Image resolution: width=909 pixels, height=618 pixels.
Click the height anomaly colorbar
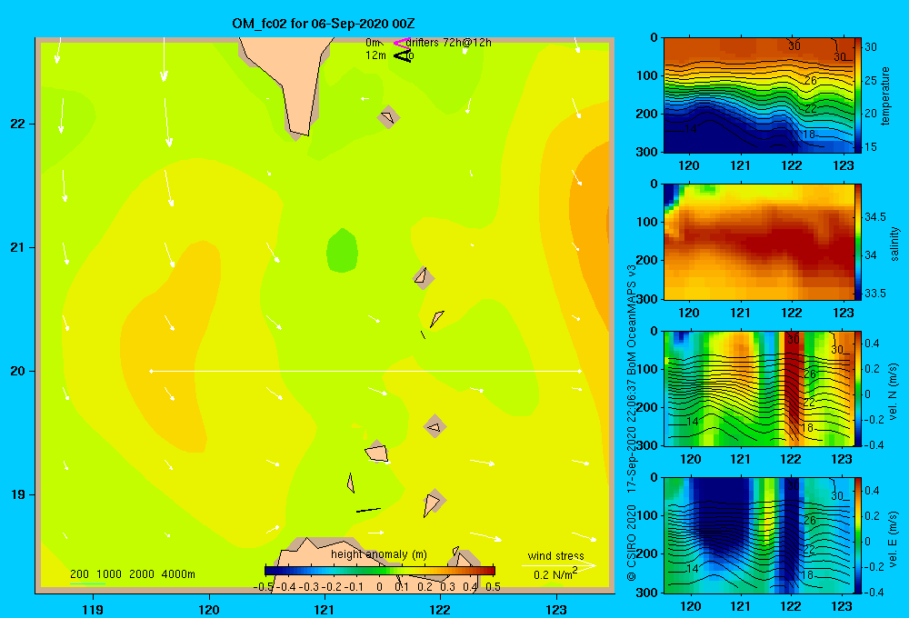[380, 571]
